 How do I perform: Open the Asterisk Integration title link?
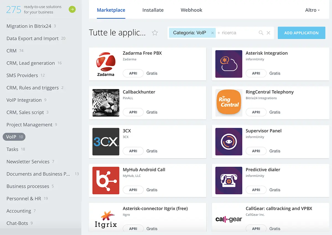click(267, 53)
